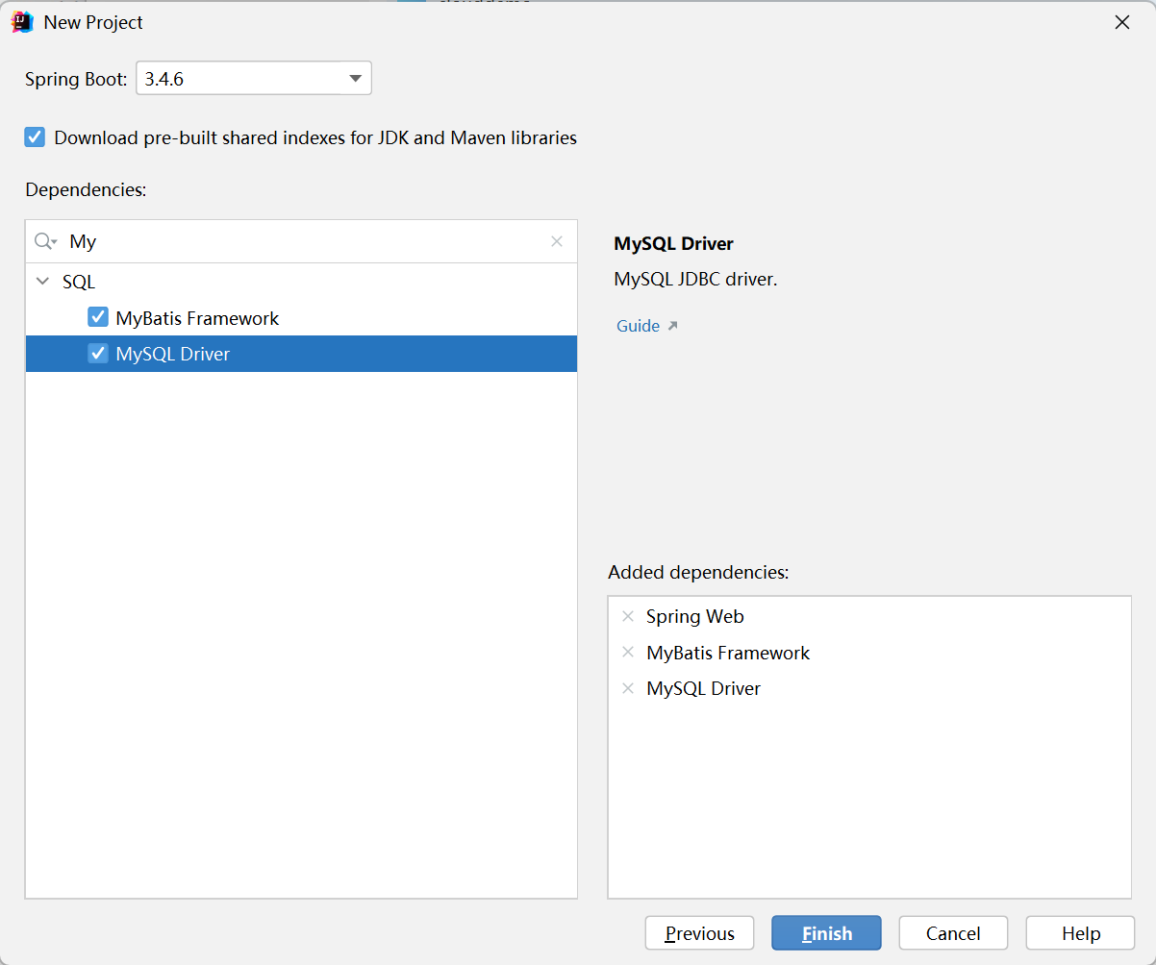Select MySQL Driver text in added dependencies
The width and height of the screenshot is (1156, 965).
click(704, 688)
